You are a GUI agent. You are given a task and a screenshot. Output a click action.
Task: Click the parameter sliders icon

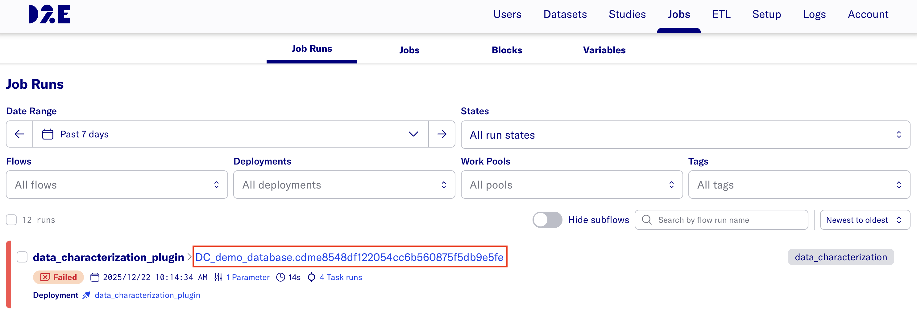tap(218, 277)
